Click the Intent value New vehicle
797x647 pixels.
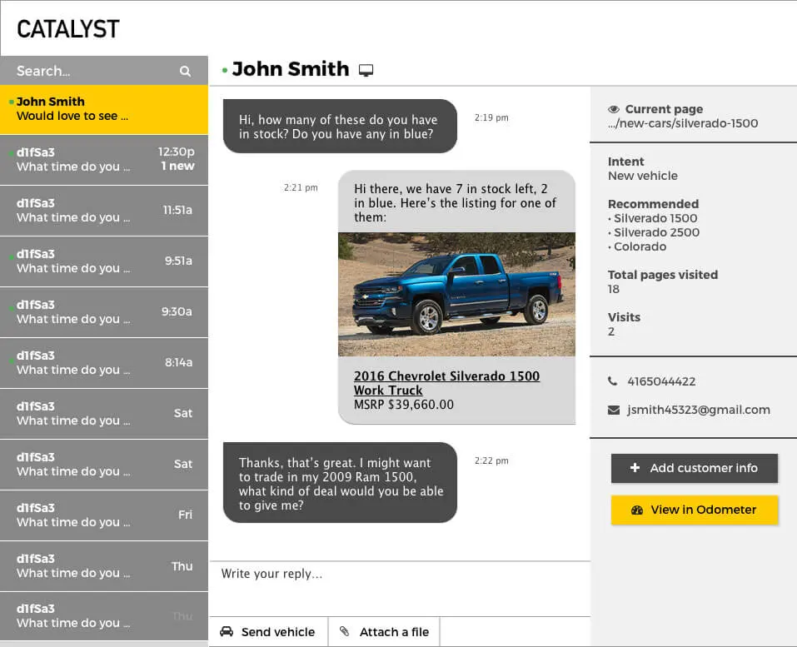[x=642, y=176]
